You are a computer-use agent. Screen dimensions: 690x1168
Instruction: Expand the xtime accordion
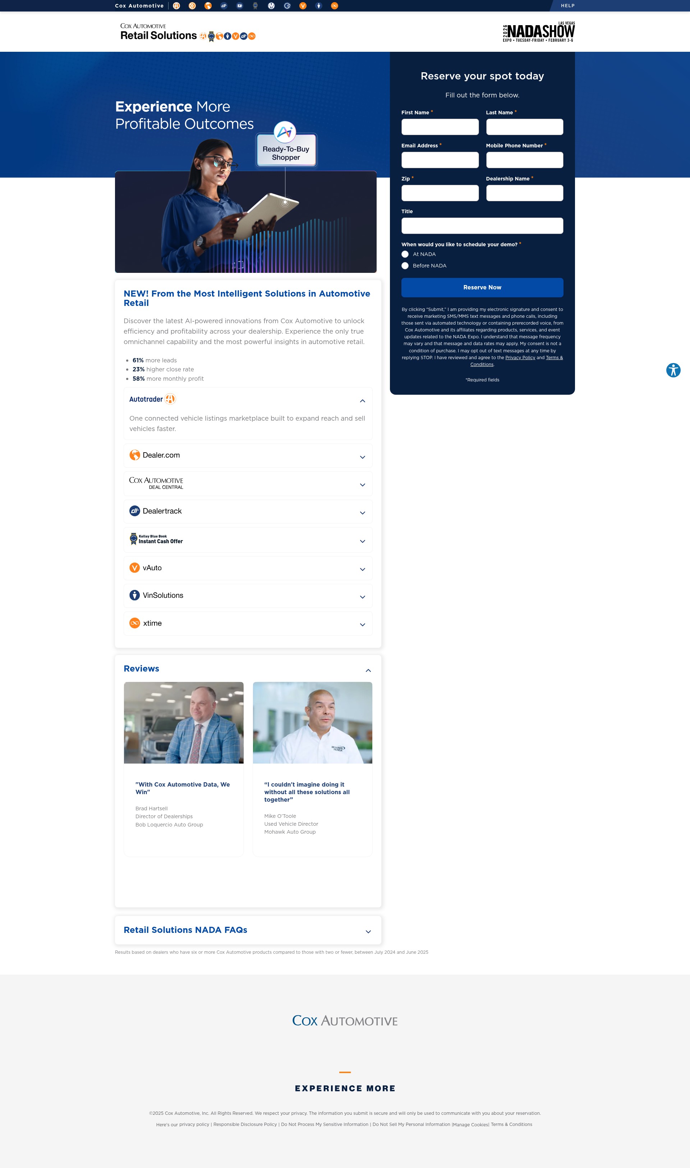(248, 623)
